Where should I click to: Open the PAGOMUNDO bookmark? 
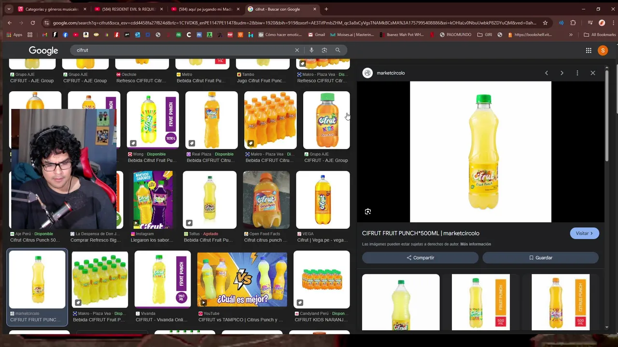(455, 35)
